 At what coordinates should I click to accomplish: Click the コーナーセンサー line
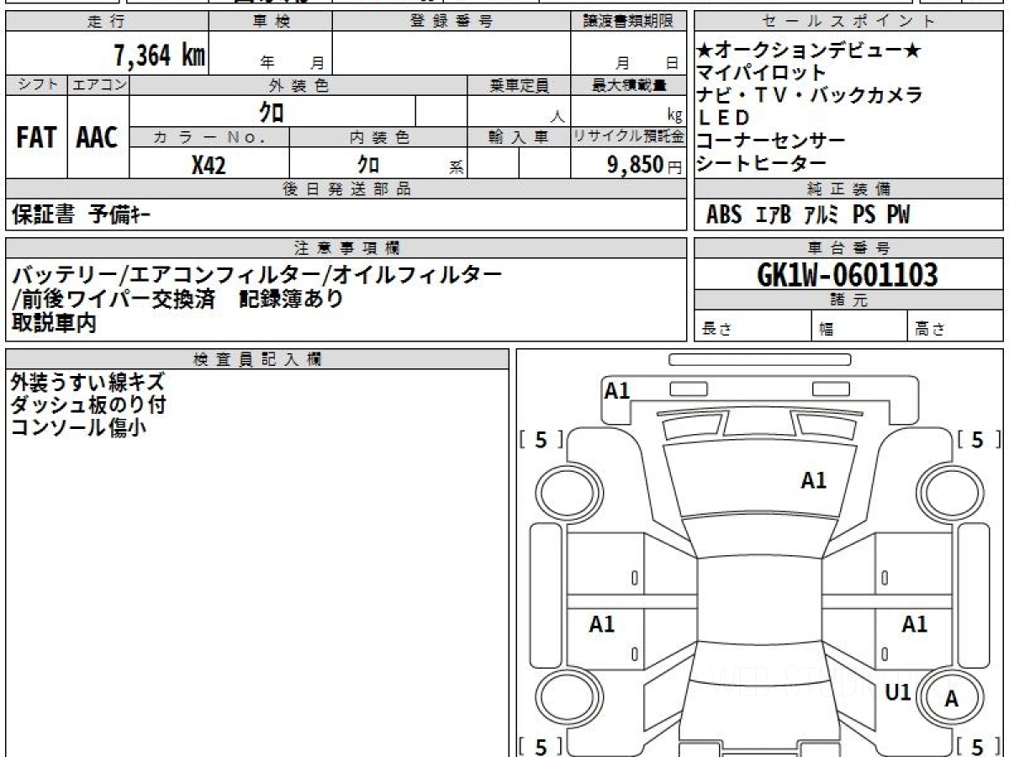(772, 140)
